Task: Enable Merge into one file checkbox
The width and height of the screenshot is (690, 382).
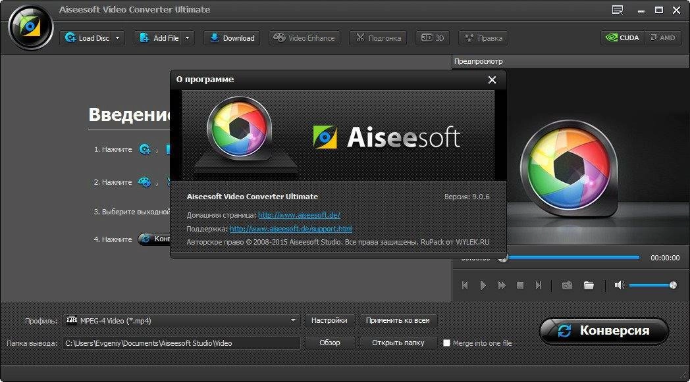Action: (446, 343)
